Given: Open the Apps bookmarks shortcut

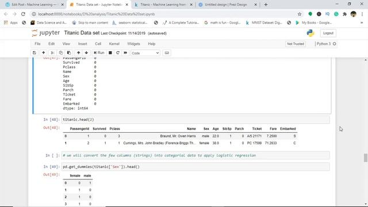Looking at the screenshot, I should 11,23.
